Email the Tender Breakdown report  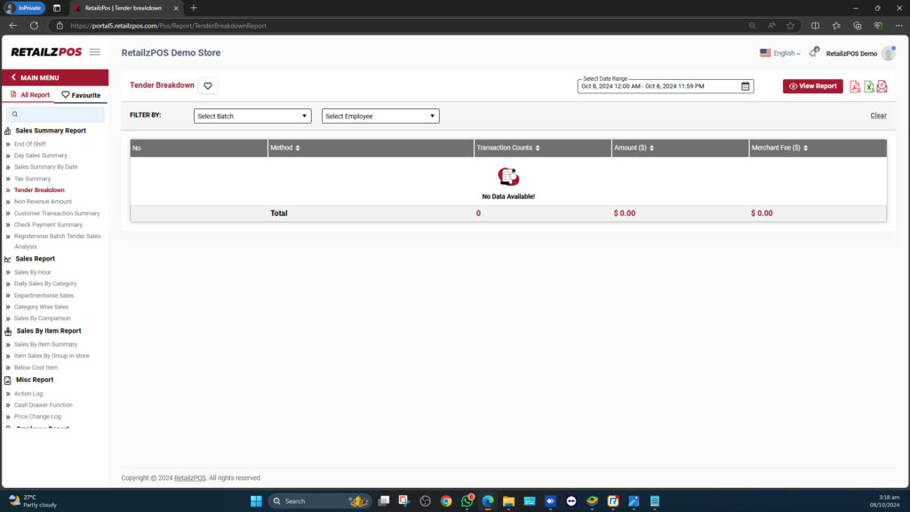click(881, 86)
